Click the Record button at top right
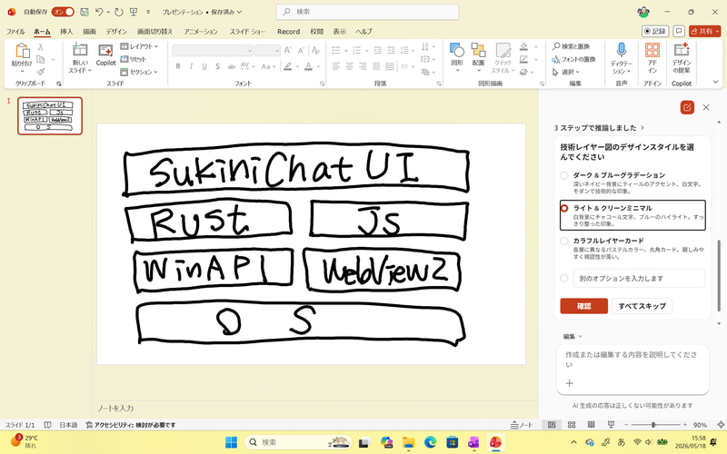This screenshot has height=454, width=727. [655, 31]
